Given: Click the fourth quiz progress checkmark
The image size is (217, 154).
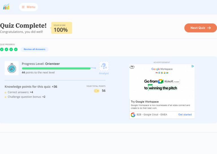Looking at the screenshot, I should tap(16, 49).
